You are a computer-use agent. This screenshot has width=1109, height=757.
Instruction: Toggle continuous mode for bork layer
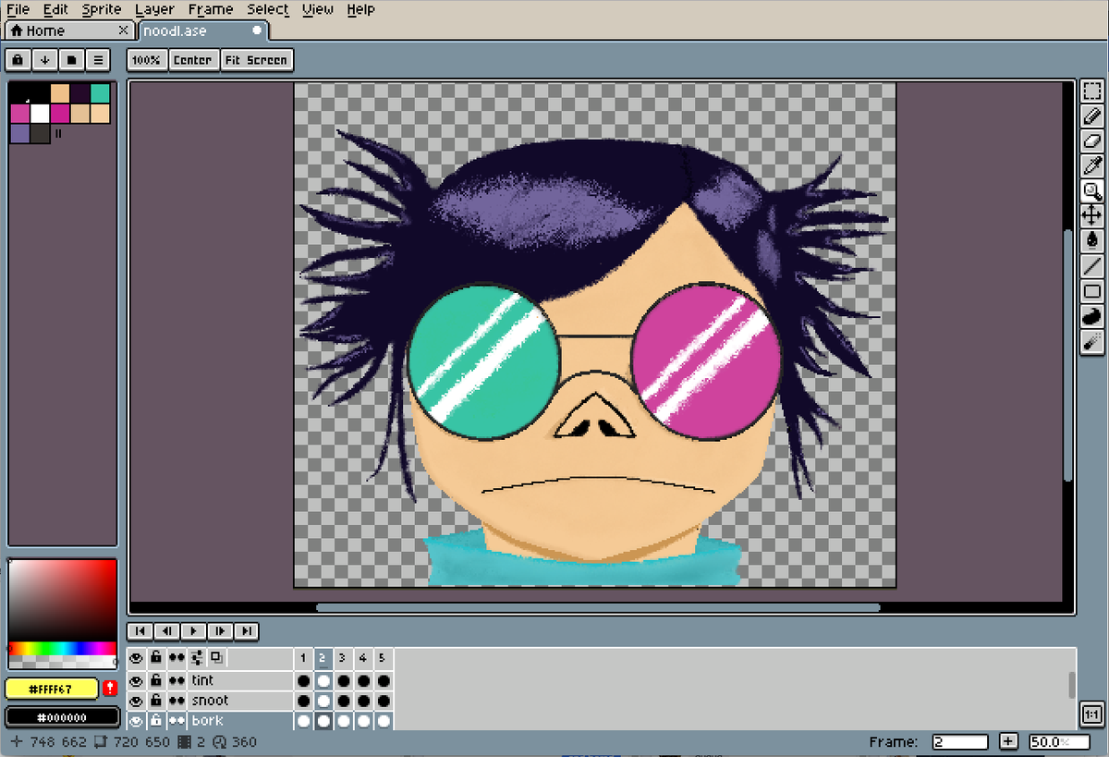click(x=177, y=721)
